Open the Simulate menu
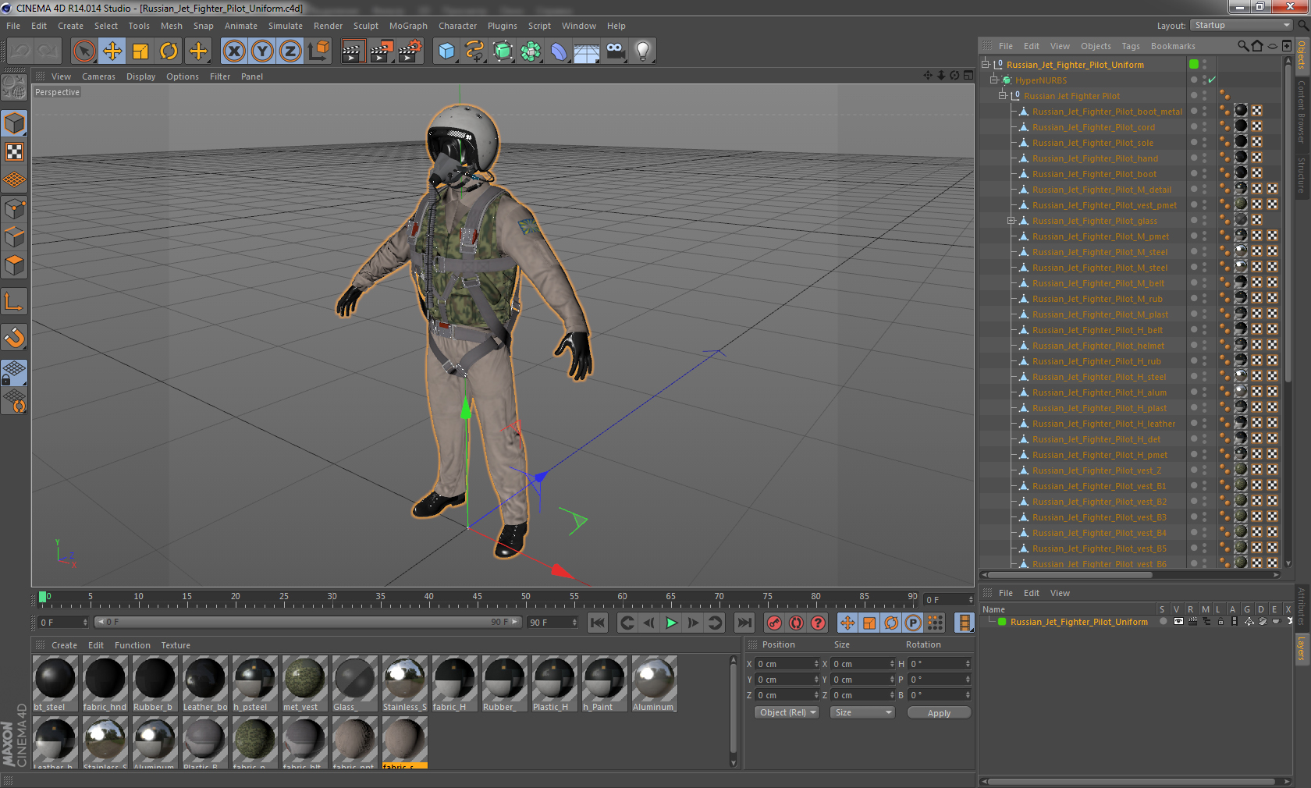The height and width of the screenshot is (788, 1311). point(286,26)
